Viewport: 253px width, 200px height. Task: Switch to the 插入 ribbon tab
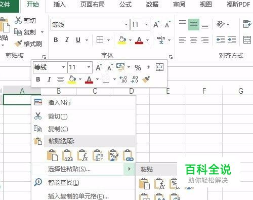tap(59, 5)
